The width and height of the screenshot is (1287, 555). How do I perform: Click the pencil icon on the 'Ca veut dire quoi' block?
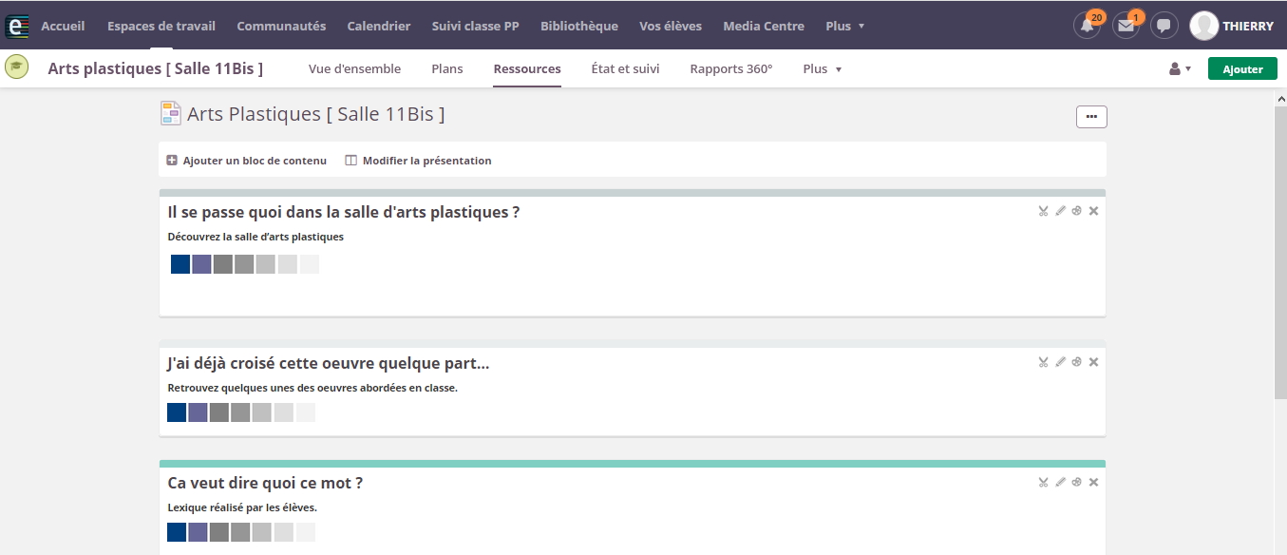(x=1060, y=483)
